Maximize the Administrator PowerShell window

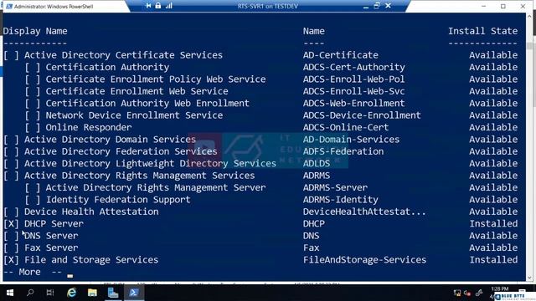pyautogui.click(x=503, y=6)
